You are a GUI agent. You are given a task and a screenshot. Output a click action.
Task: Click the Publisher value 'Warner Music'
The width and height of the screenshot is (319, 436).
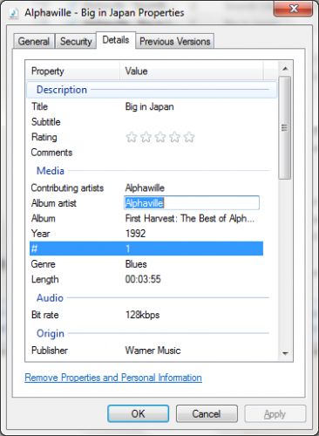click(x=153, y=351)
